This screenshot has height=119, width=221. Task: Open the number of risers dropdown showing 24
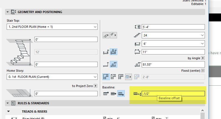click(x=173, y=35)
